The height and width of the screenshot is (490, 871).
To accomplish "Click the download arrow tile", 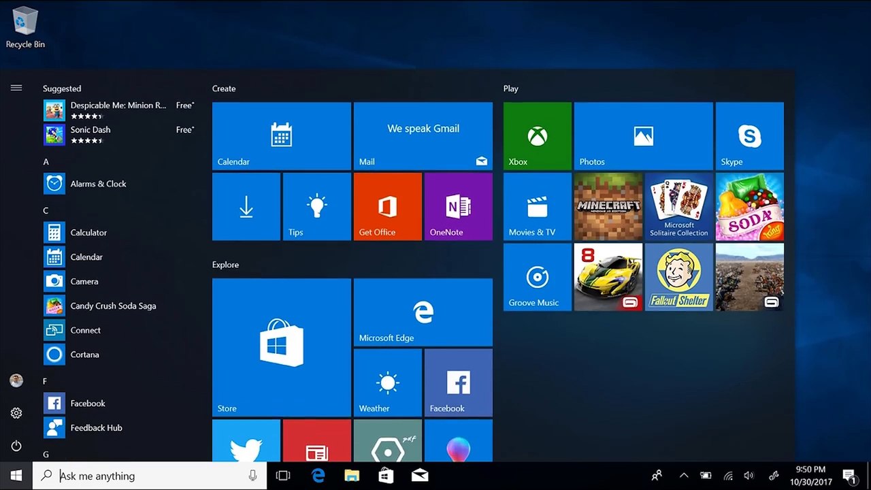I will click(x=246, y=206).
